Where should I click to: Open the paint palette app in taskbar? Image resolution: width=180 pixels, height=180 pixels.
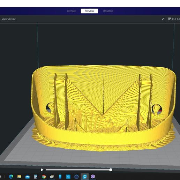click(x=52, y=177)
